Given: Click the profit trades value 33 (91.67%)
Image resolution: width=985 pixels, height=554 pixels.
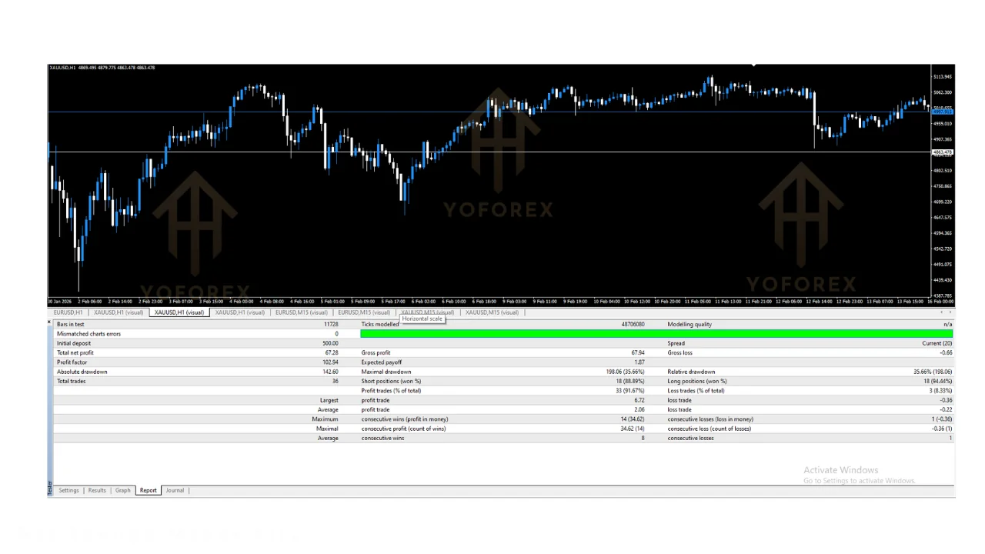Looking at the screenshot, I should tap(629, 391).
